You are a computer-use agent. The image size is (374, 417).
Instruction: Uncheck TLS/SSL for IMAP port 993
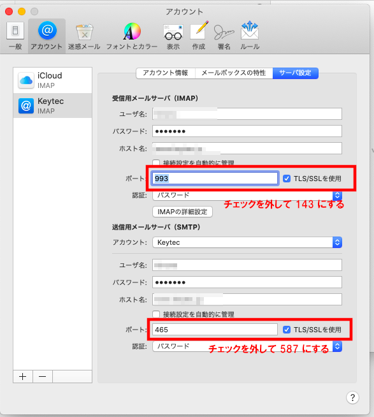click(287, 179)
